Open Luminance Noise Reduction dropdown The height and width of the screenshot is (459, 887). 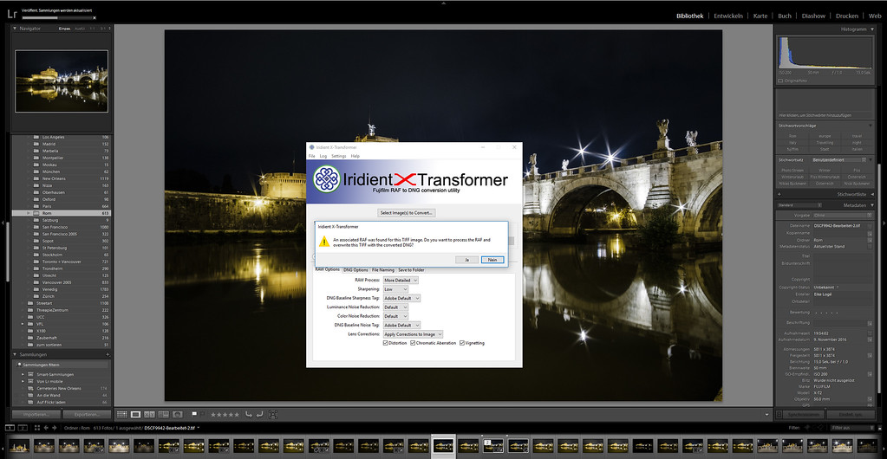click(395, 307)
